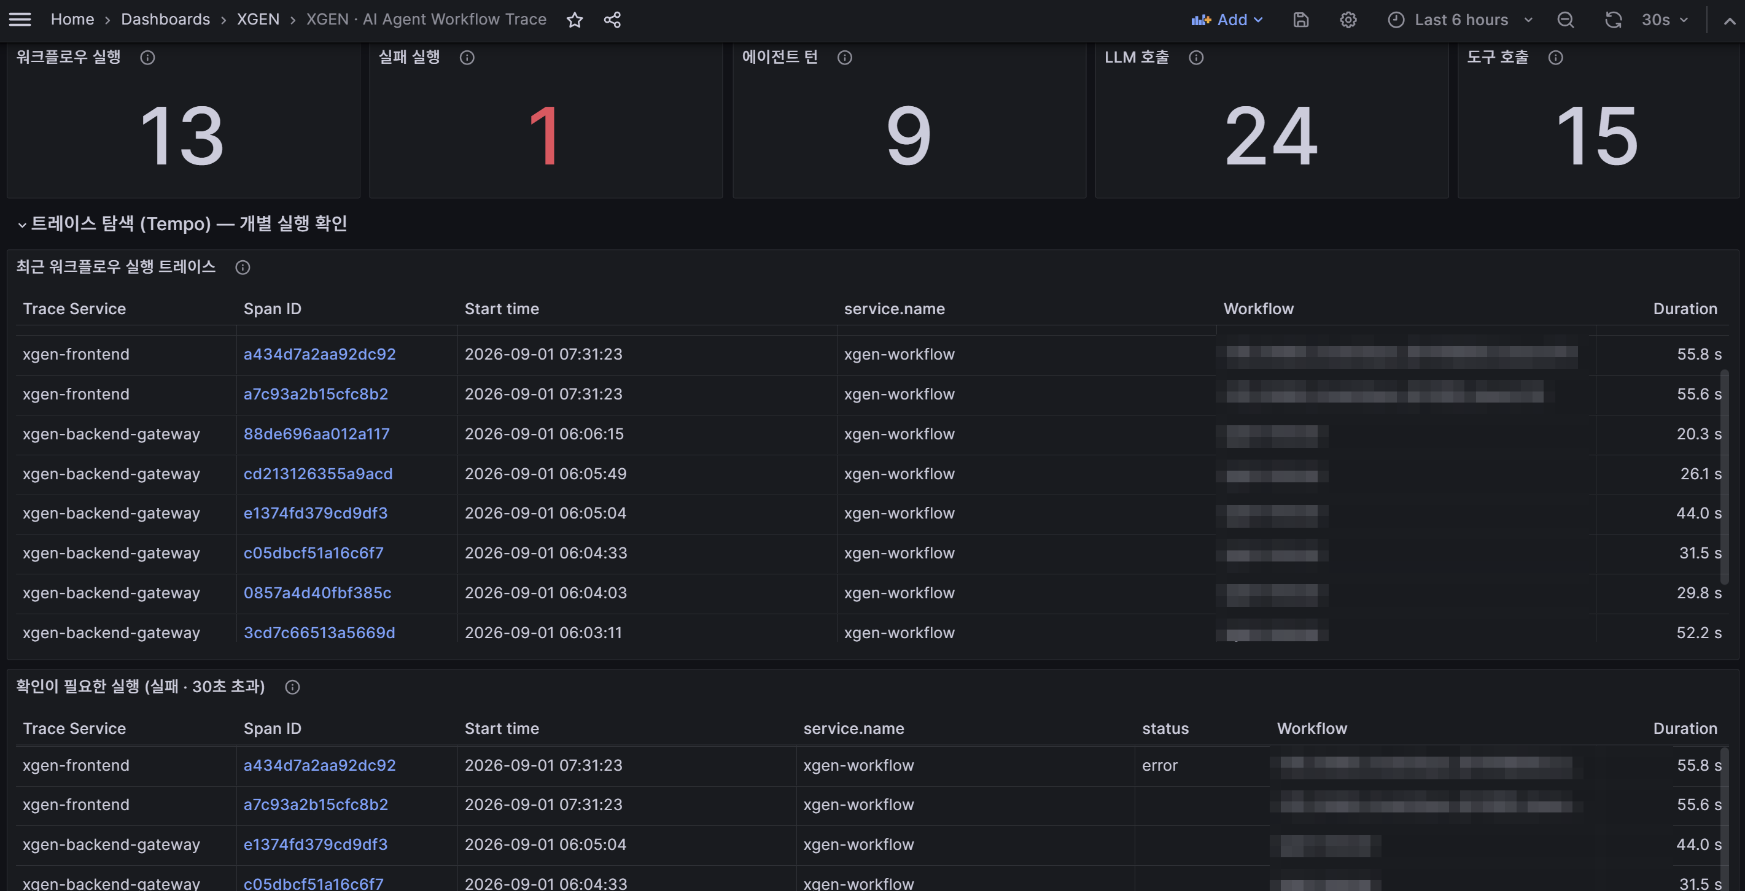Zoom out the time range
The width and height of the screenshot is (1745, 891).
pyautogui.click(x=1566, y=20)
